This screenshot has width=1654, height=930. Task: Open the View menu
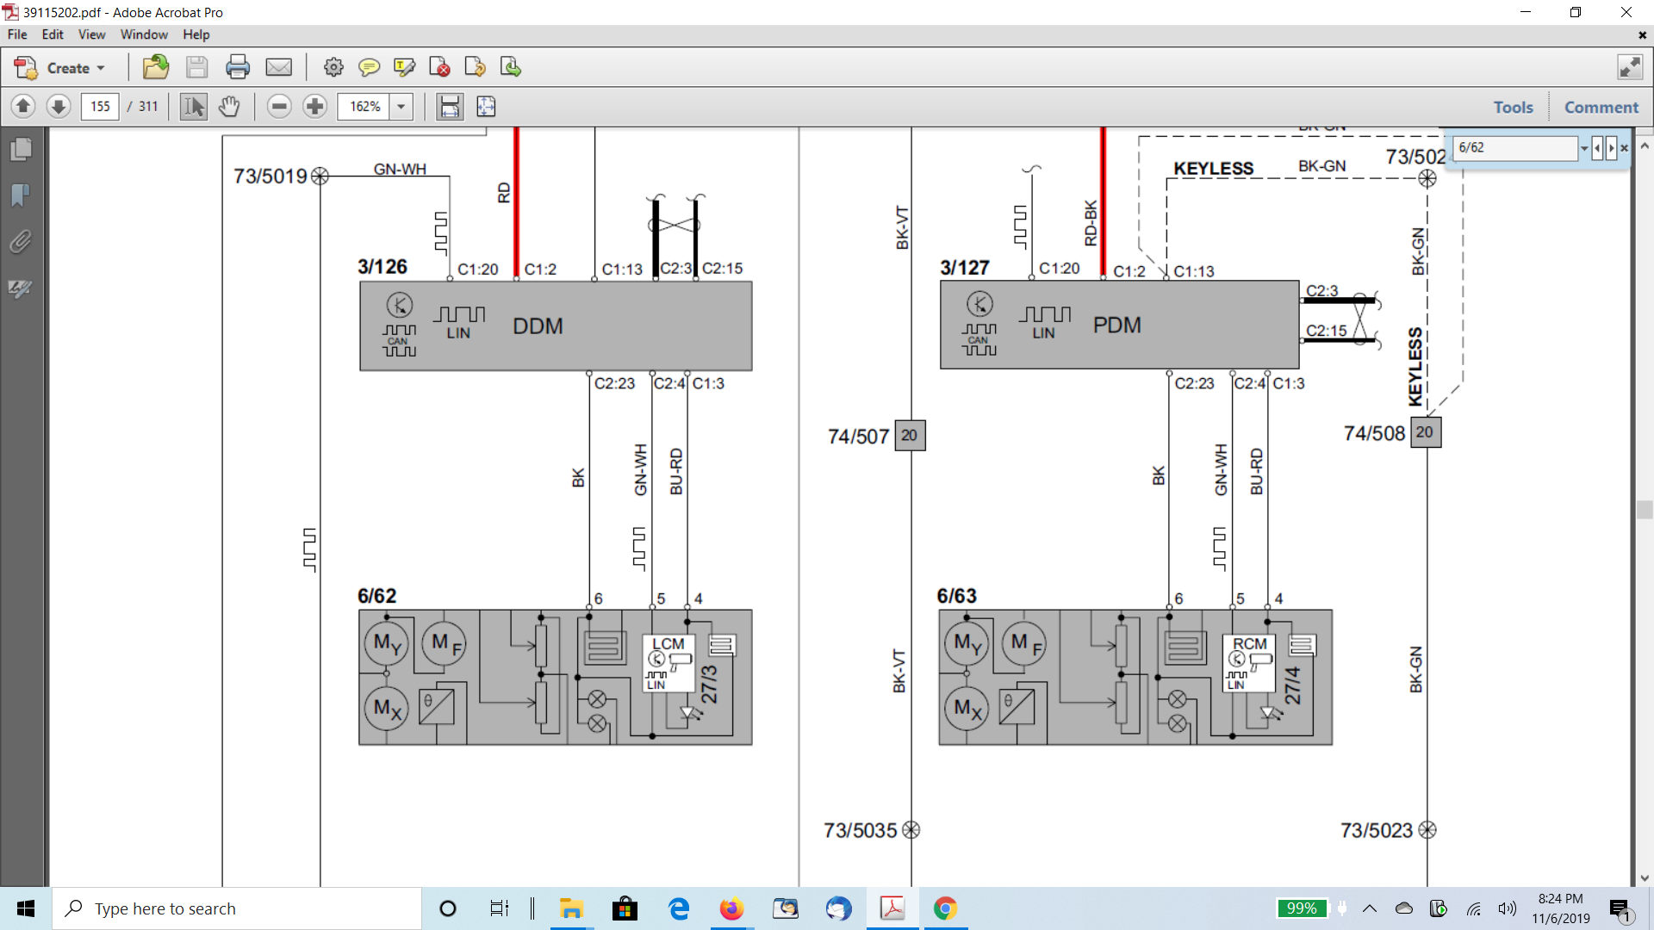pos(91,34)
